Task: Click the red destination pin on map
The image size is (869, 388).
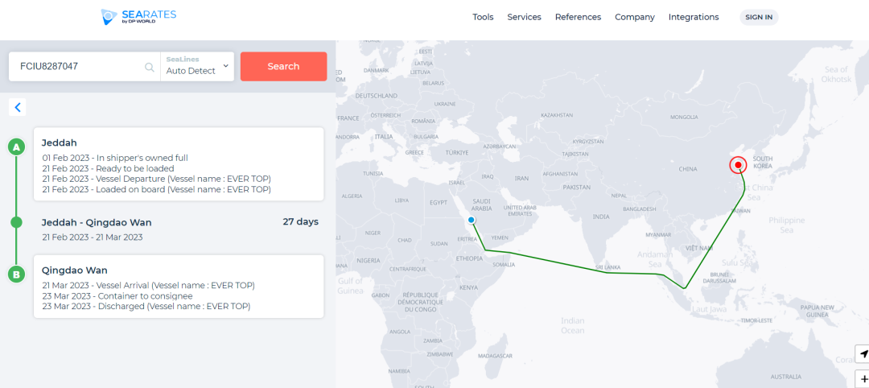Action: coord(738,165)
